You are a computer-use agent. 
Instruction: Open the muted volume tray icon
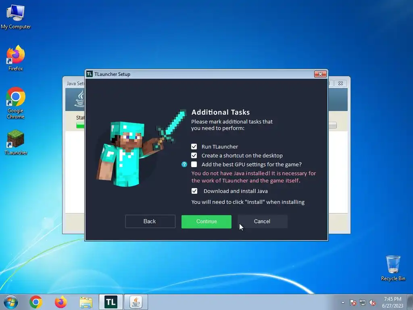click(372, 302)
